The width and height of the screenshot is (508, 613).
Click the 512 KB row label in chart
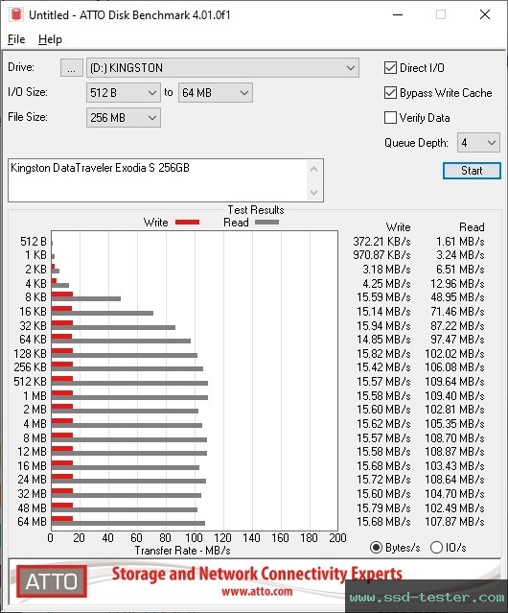[x=30, y=382]
